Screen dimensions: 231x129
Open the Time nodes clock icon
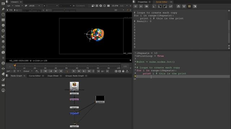3,14
